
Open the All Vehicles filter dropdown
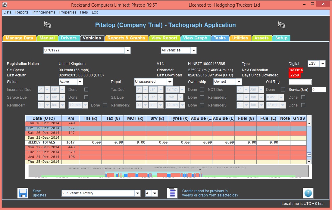coord(193,50)
